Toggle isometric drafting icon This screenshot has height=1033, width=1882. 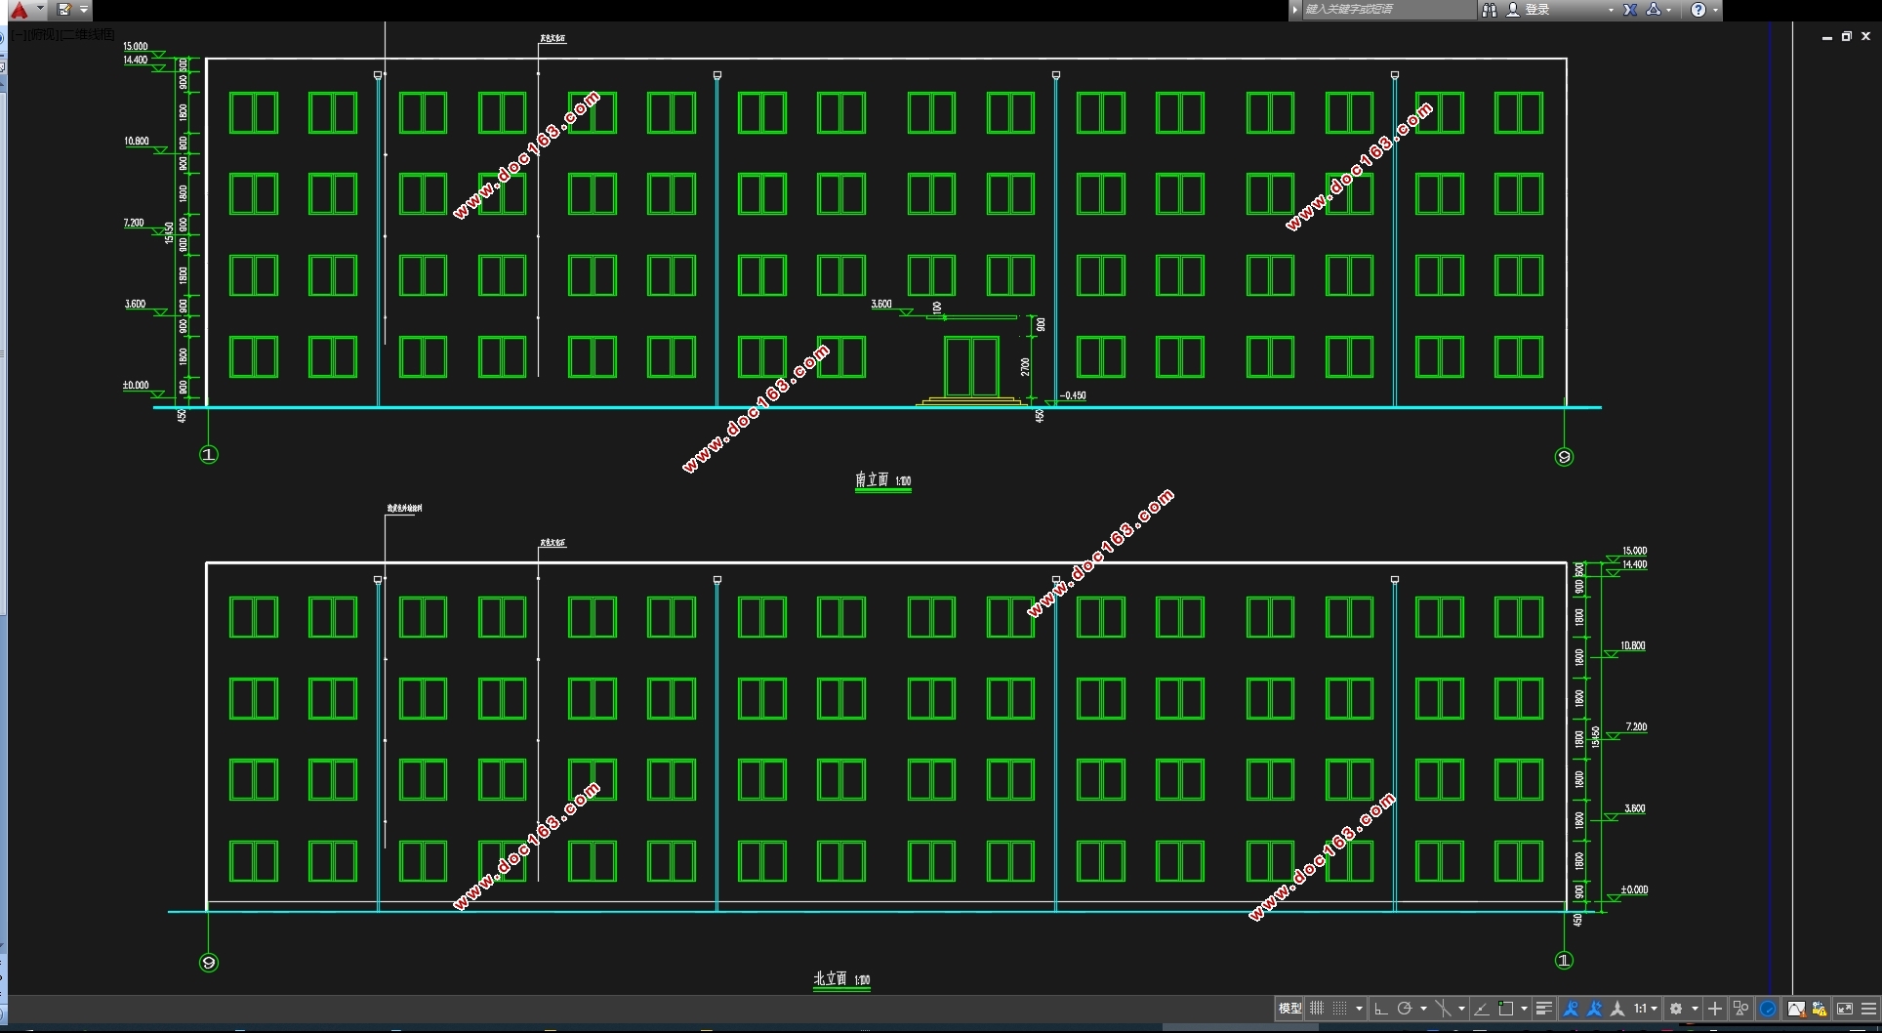click(x=1443, y=1009)
